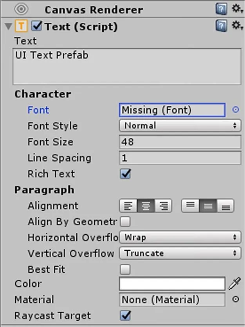Open Text (Script) gear settings menu
This screenshot has width=245, height=327.
238,26
